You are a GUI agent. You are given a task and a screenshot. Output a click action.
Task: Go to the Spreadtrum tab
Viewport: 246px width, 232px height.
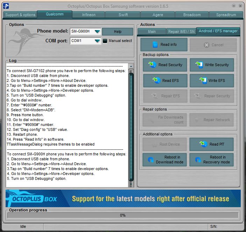[x=226, y=15]
